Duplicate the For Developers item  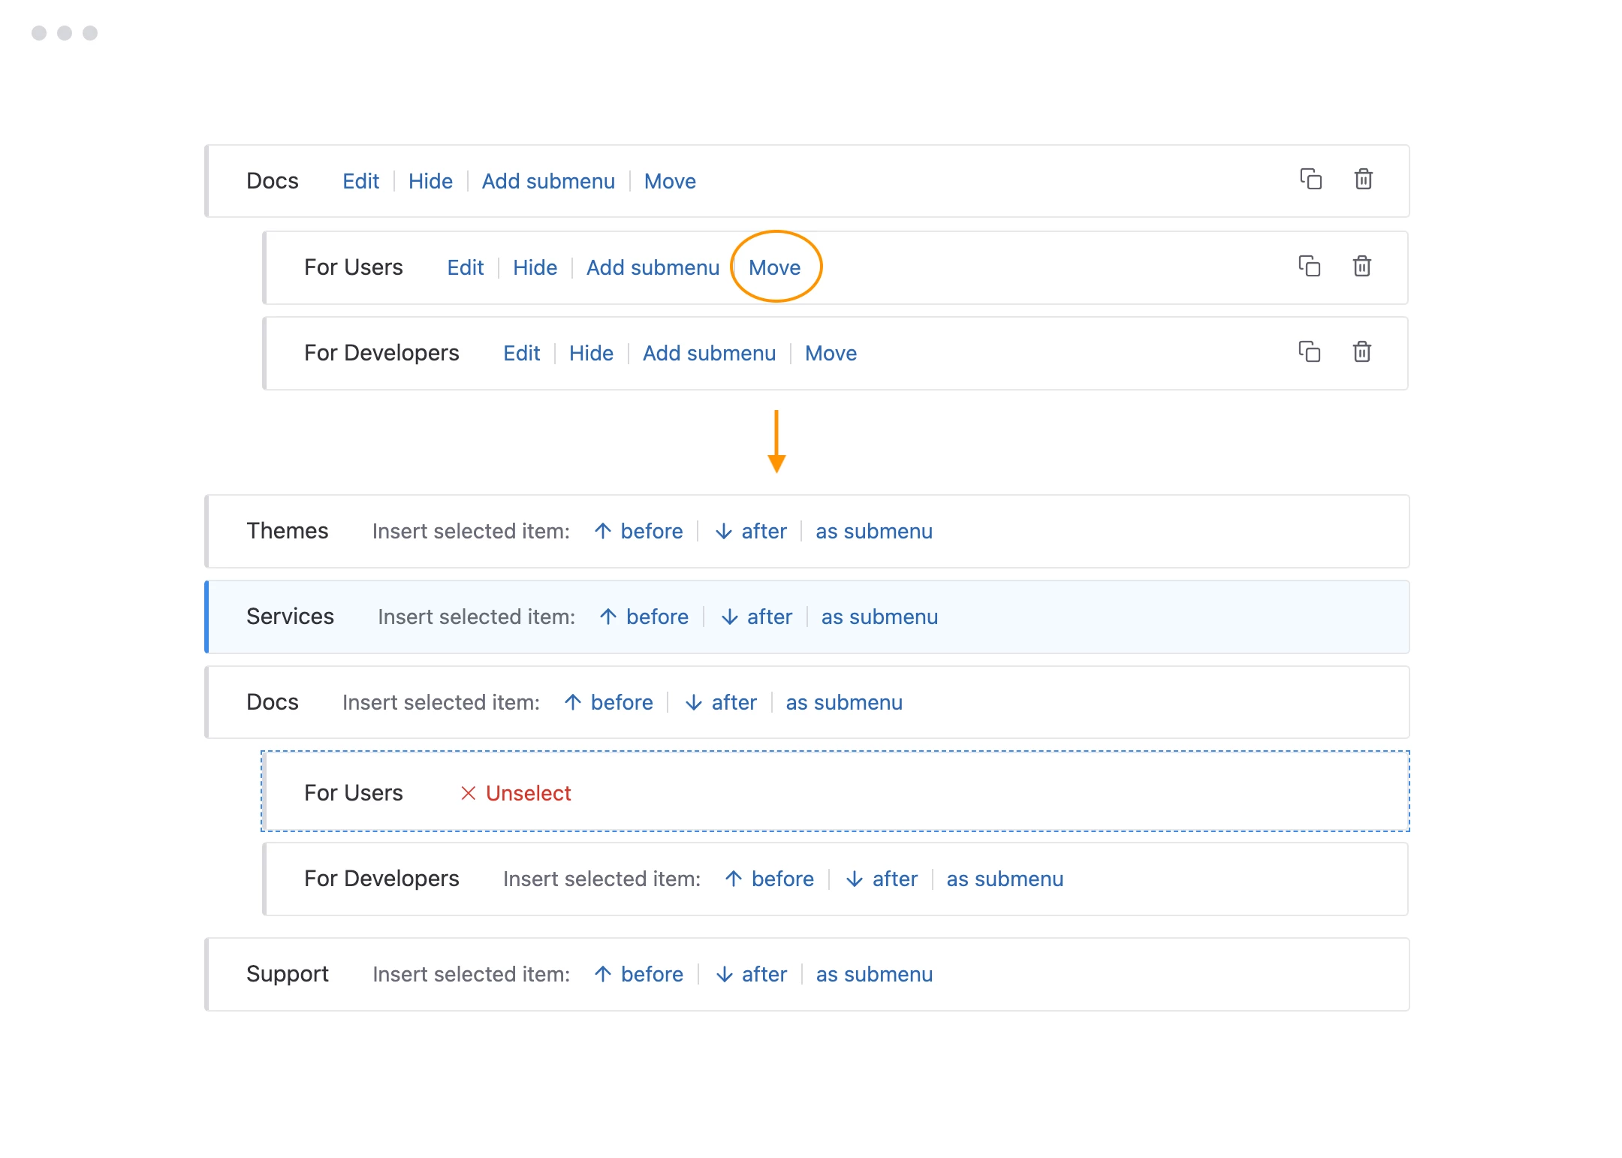click(x=1309, y=352)
